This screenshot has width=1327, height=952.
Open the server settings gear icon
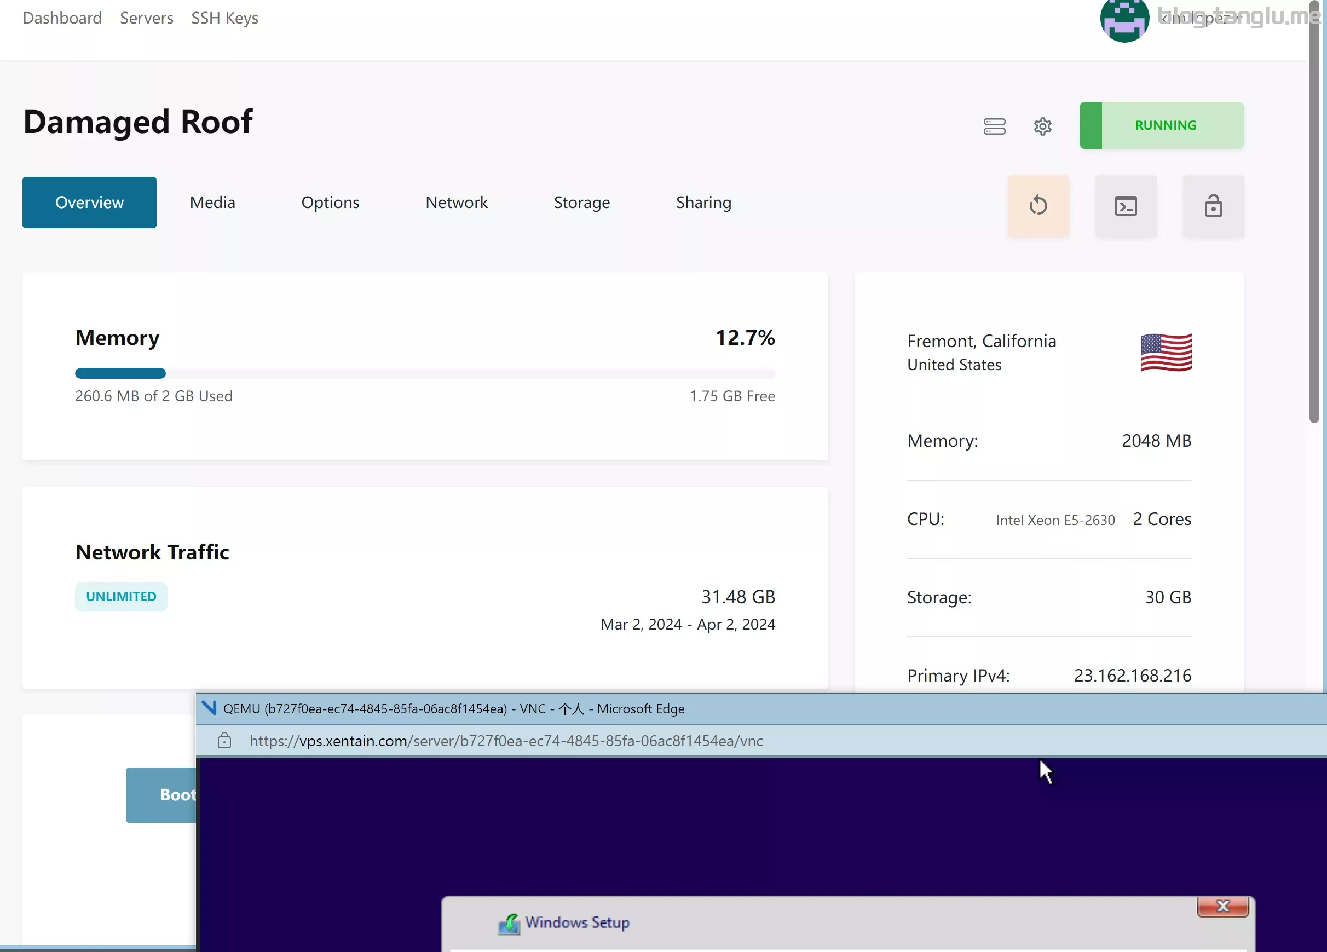1042,126
